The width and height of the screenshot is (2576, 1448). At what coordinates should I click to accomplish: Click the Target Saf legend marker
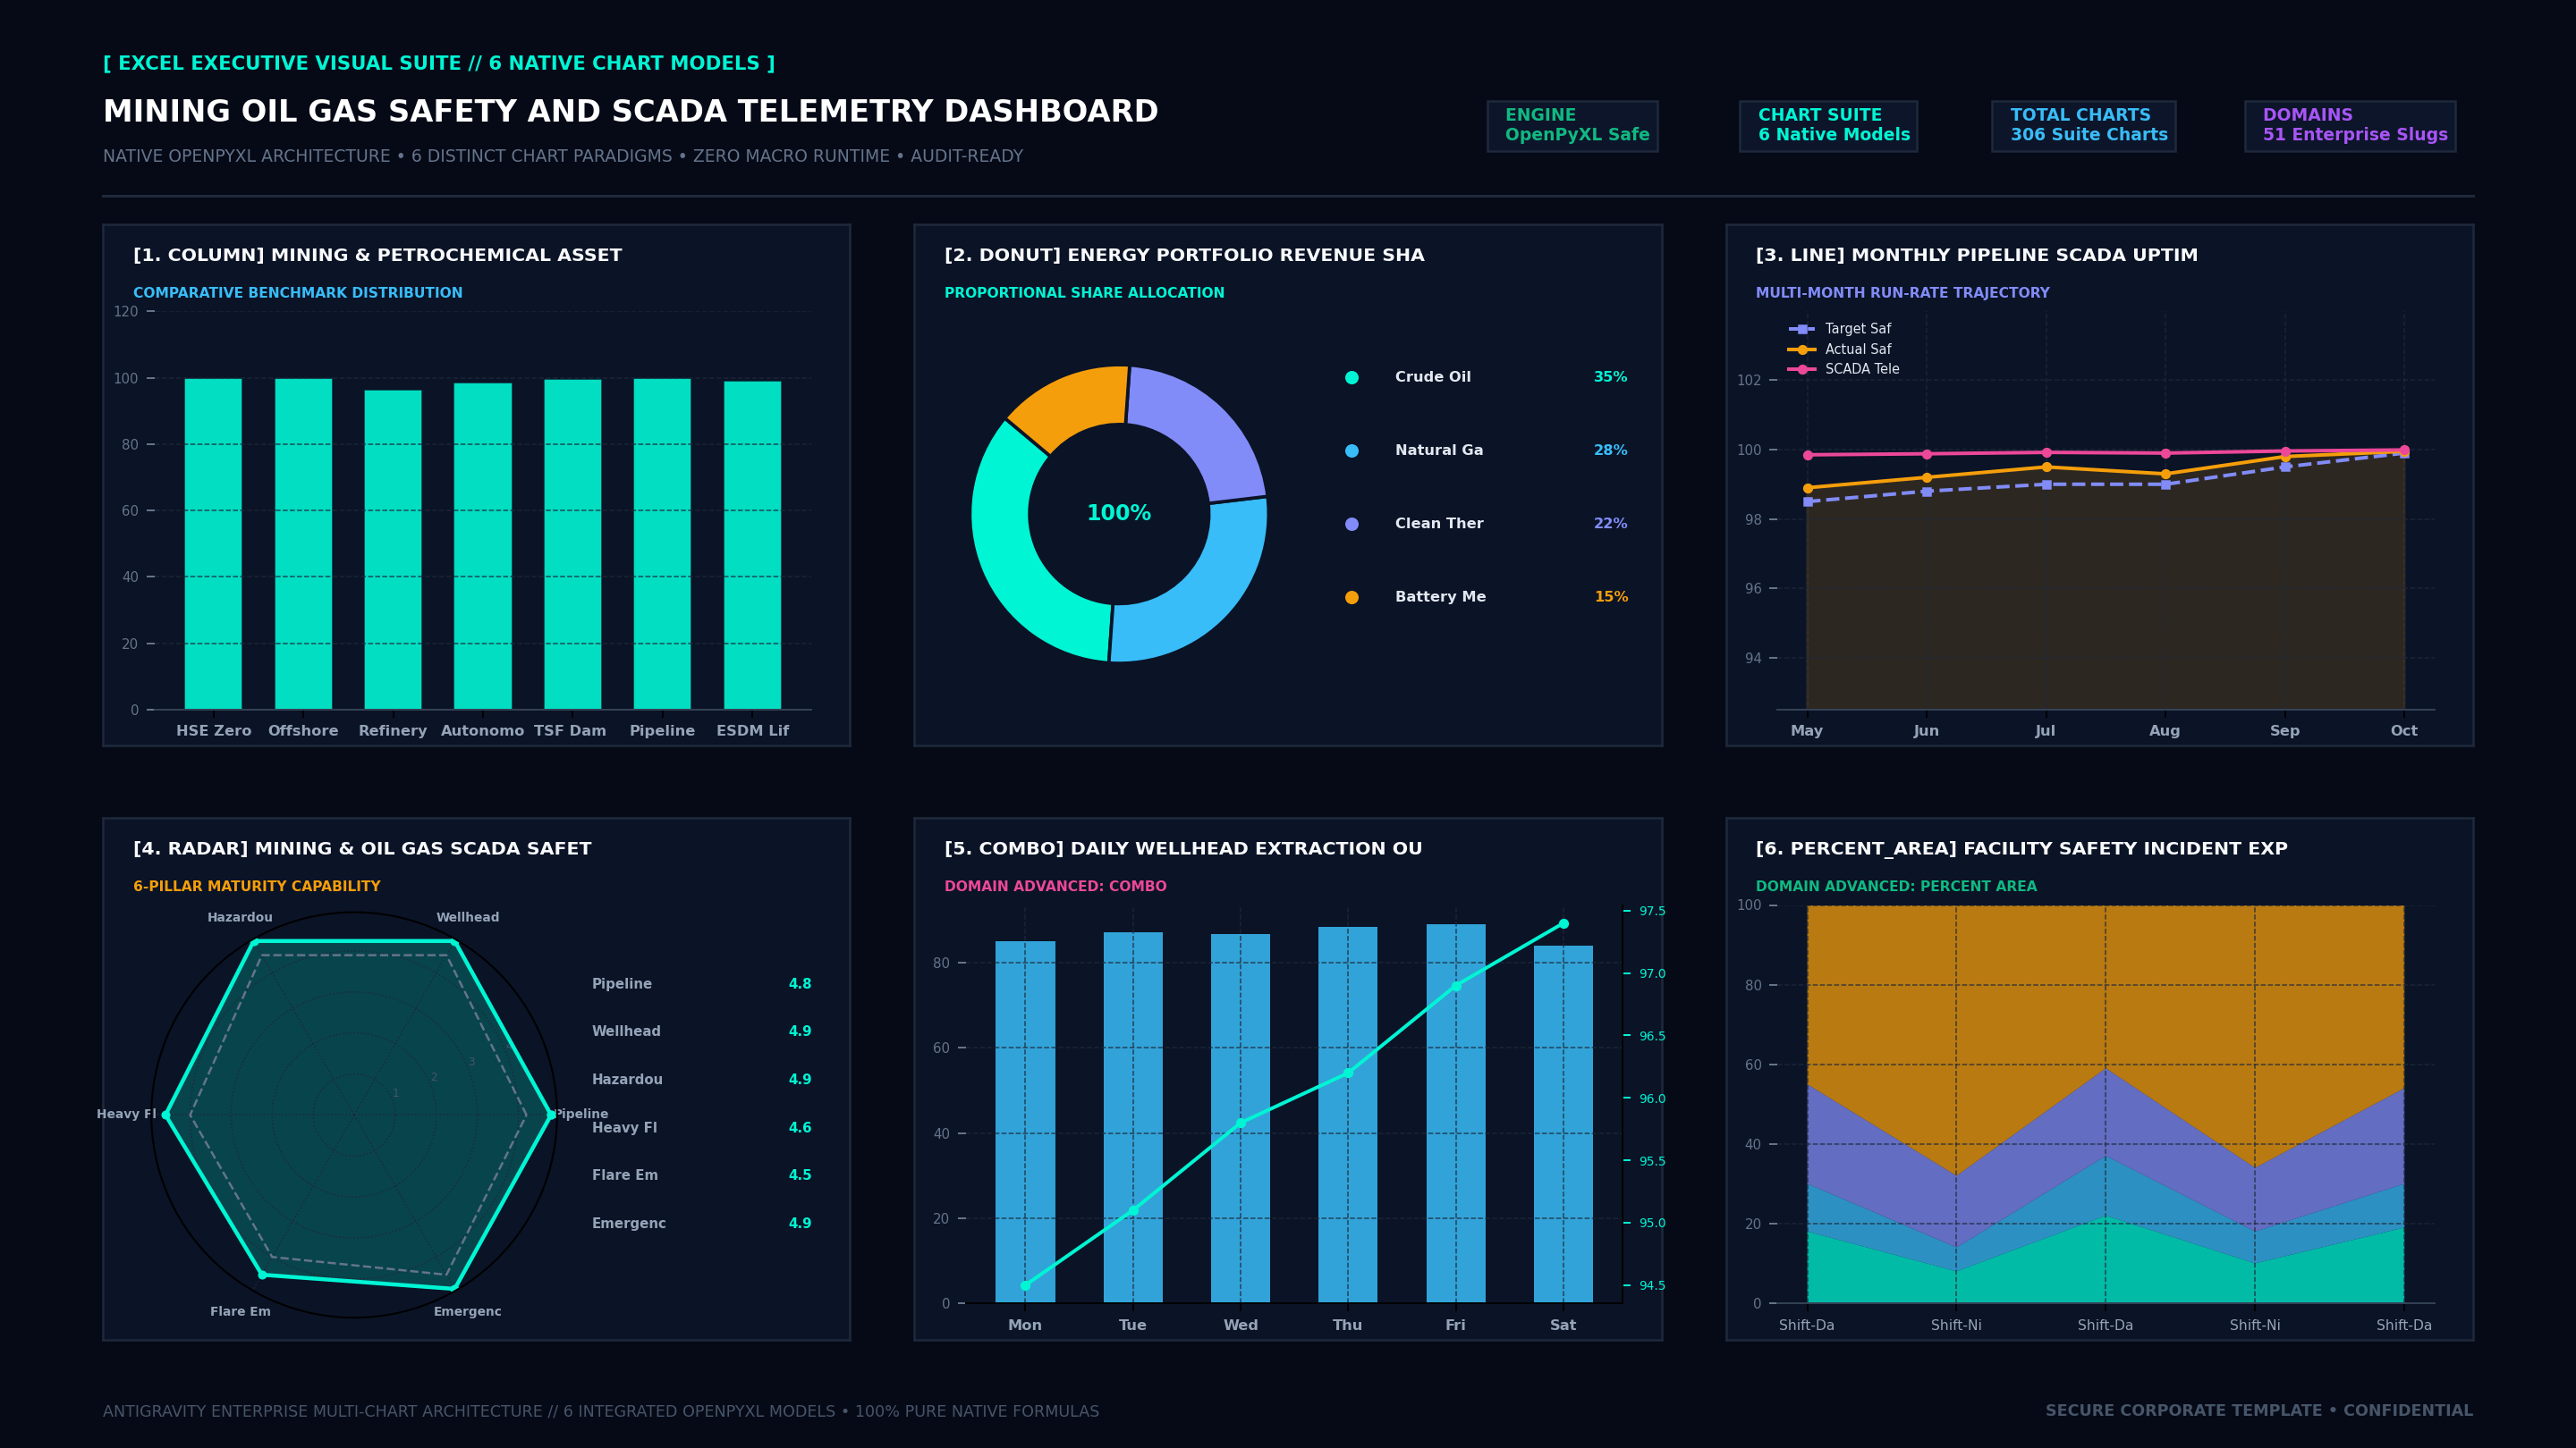1802,329
